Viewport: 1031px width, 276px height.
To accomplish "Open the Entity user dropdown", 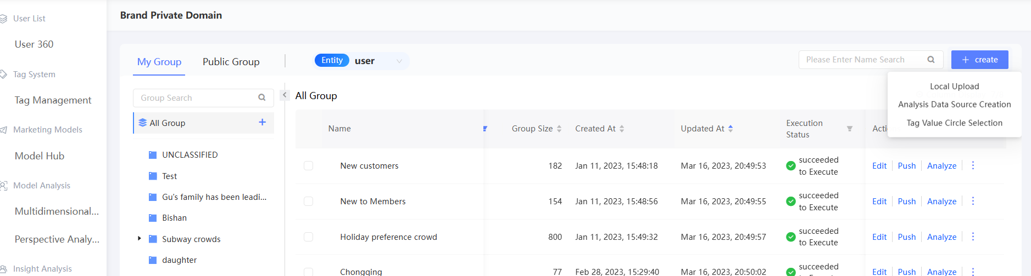I will (x=399, y=61).
